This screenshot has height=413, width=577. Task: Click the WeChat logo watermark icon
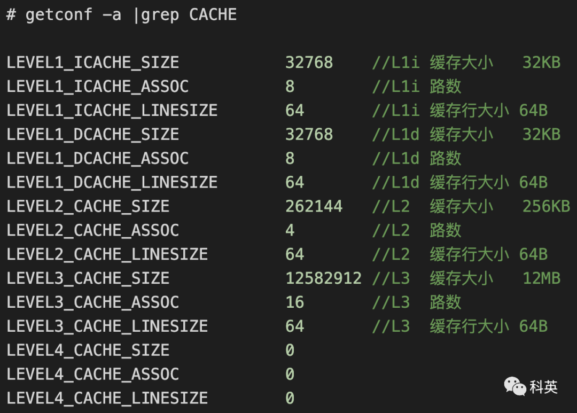pyautogui.click(x=516, y=386)
